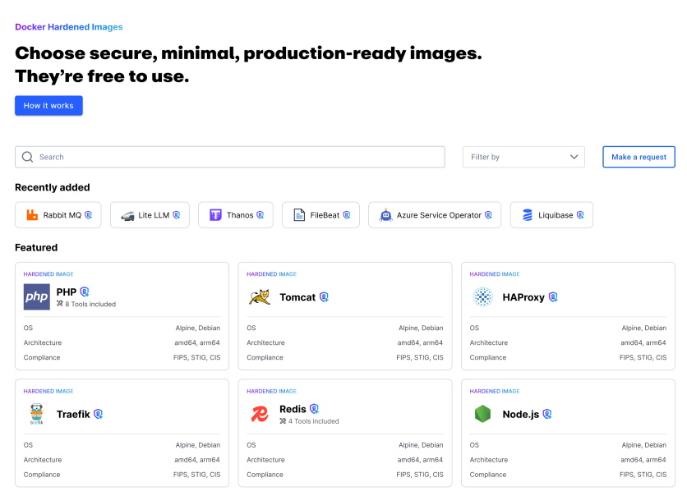Open the FileBeat image chip

coord(320,215)
